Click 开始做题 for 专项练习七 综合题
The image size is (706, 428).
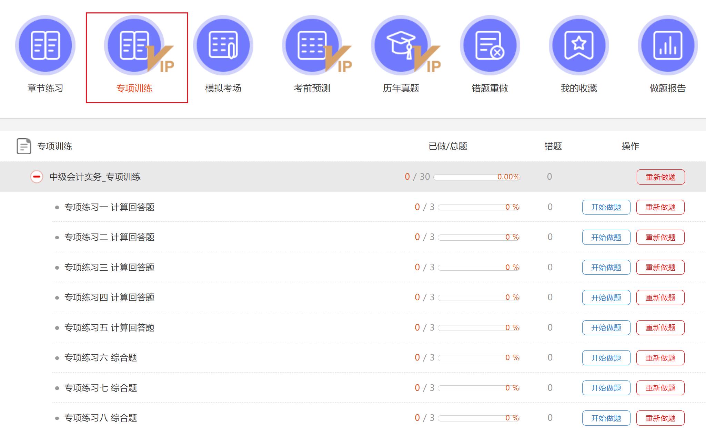coord(606,388)
